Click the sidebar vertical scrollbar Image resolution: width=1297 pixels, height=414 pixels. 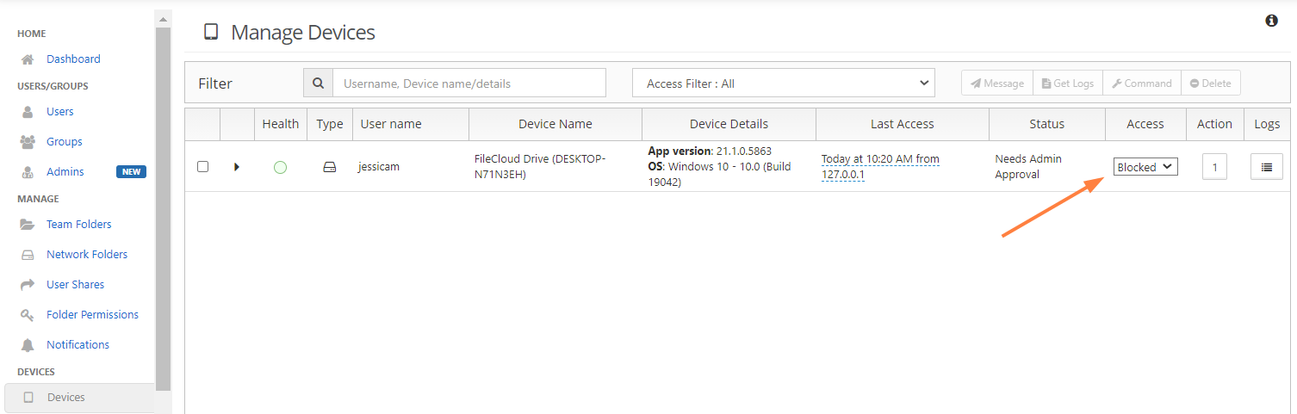tap(163, 207)
